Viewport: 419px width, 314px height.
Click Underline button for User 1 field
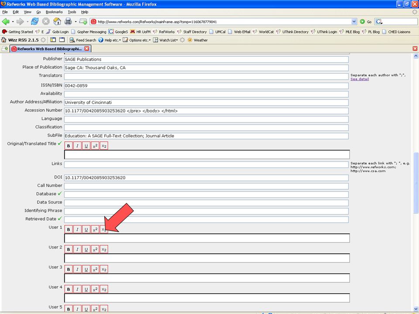86,229
